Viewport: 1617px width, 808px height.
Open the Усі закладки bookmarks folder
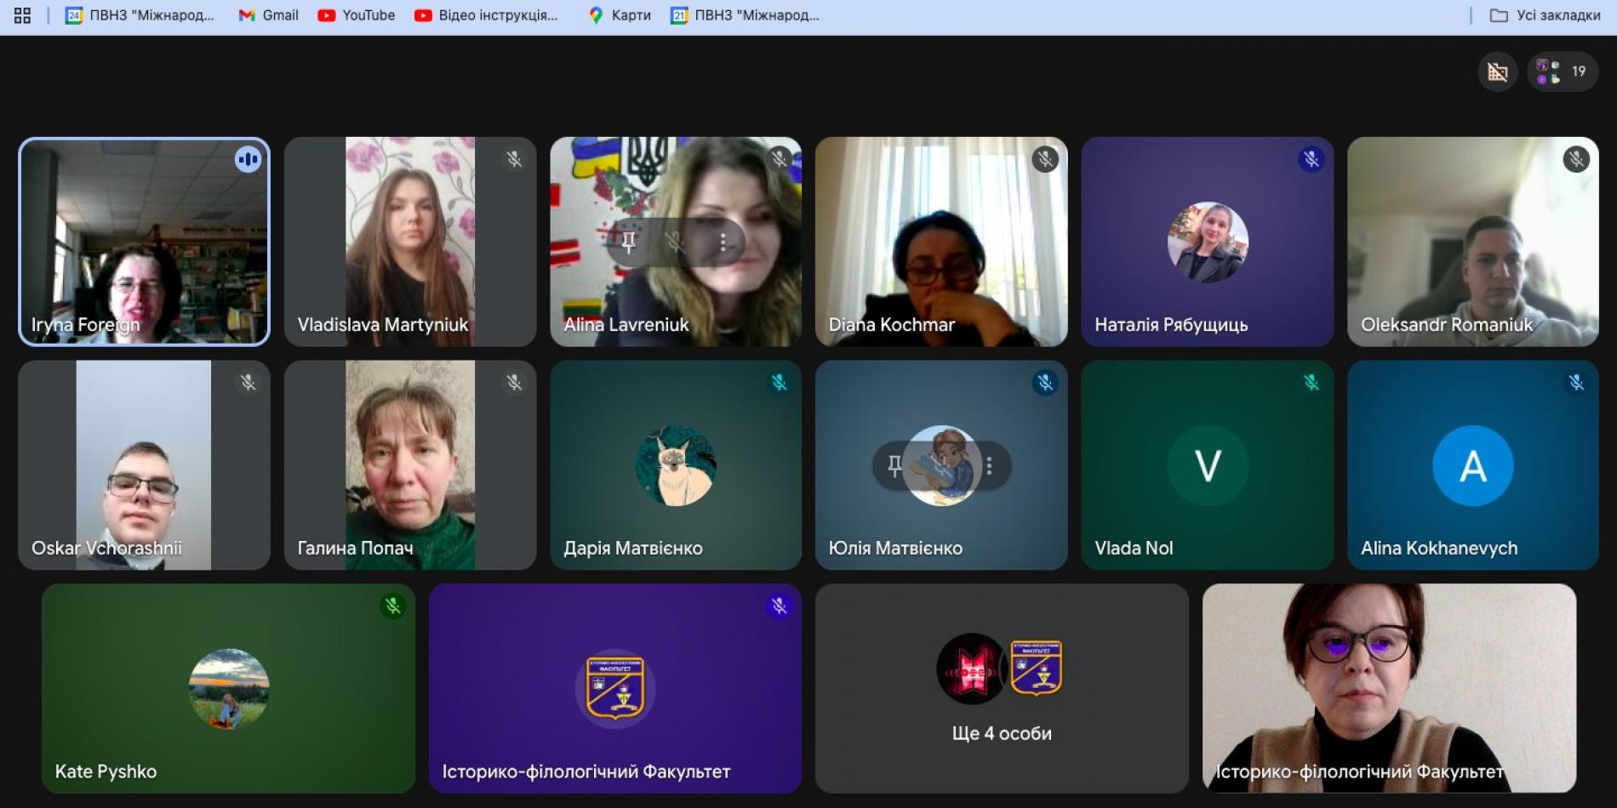pyautogui.click(x=1546, y=15)
